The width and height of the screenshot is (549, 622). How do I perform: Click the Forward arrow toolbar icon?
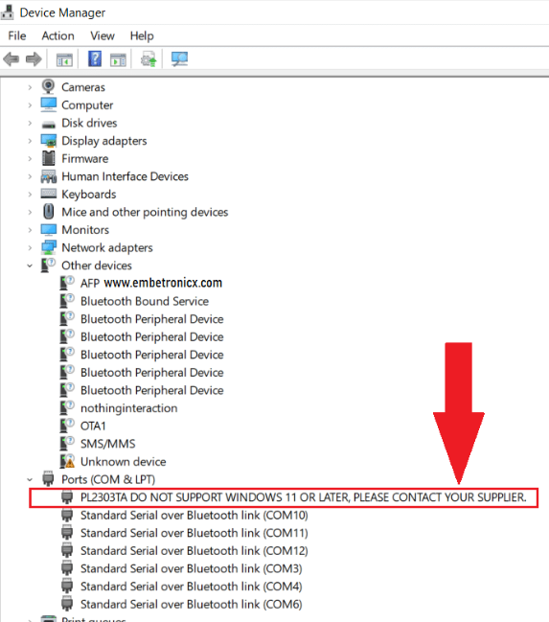34,59
